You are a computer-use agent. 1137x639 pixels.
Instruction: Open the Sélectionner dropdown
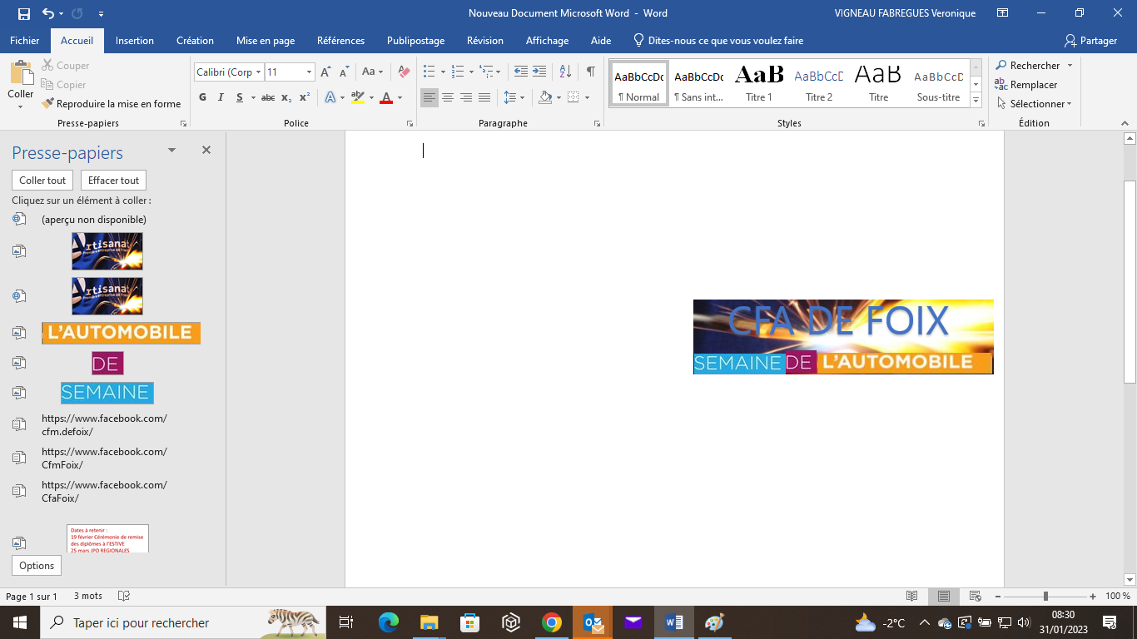pyautogui.click(x=1035, y=104)
